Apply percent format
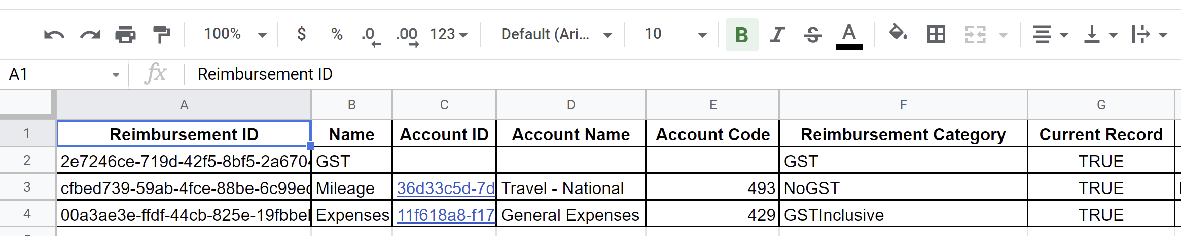Screen dimensions: 1181x236 (x=337, y=34)
